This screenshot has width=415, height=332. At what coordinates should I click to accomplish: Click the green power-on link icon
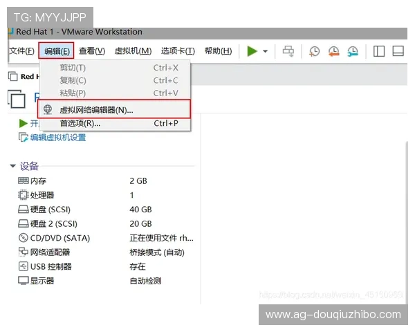click(x=24, y=123)
